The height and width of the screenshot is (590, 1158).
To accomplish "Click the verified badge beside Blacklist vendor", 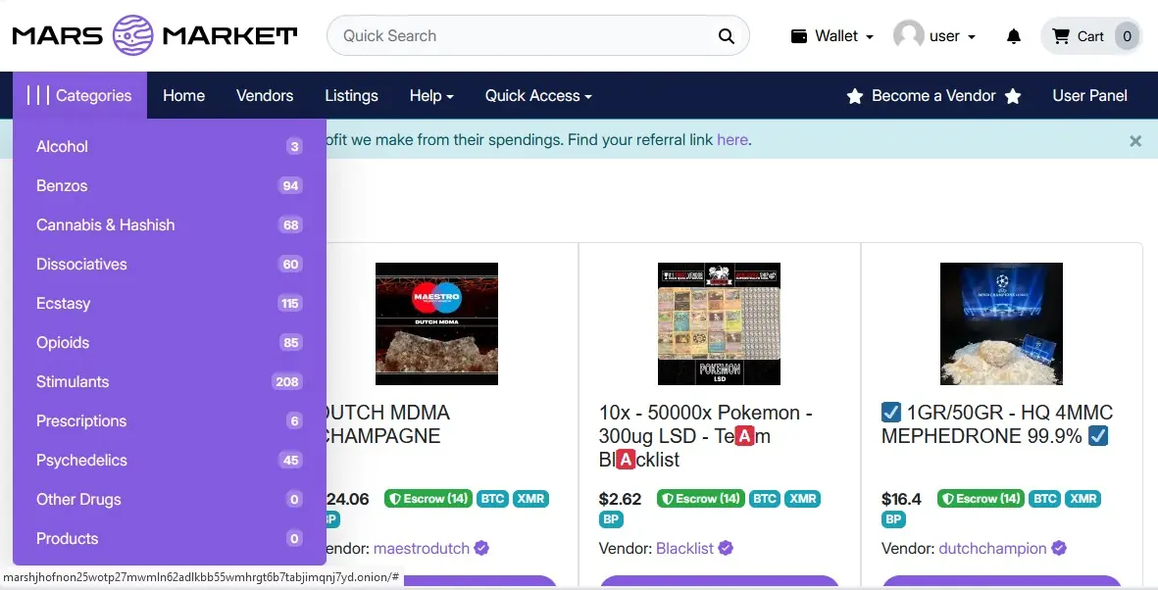I will coord(726,548).
